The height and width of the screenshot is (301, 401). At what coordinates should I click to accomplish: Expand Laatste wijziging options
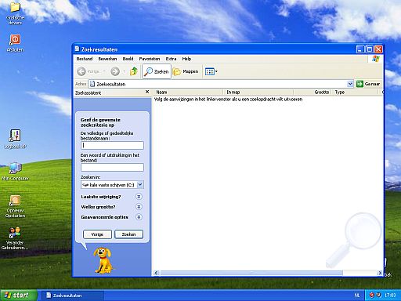[x=139, y=197]
